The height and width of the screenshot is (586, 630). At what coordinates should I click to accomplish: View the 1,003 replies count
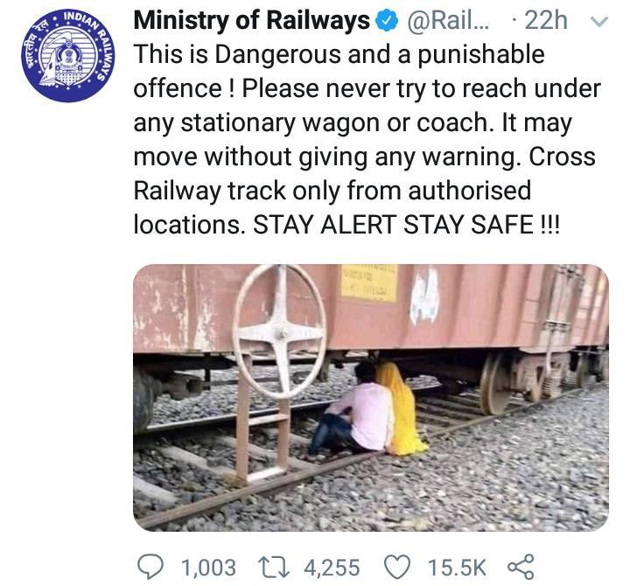208,568
